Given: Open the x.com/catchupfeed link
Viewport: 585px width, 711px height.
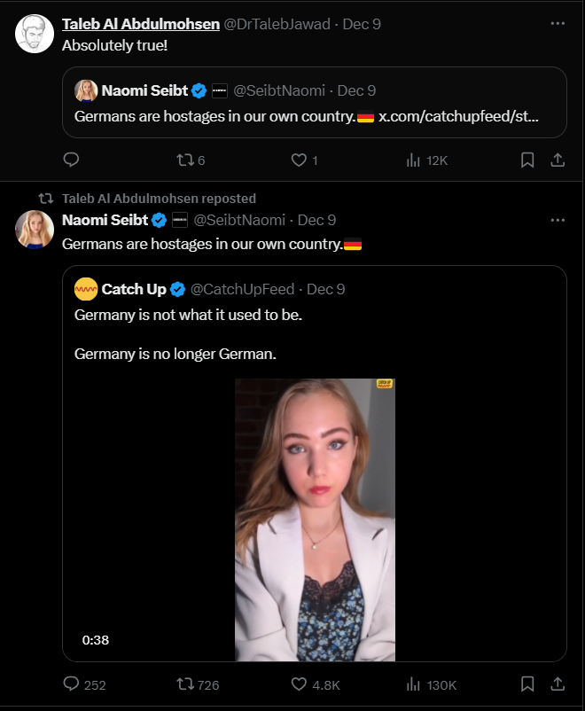Looking at the screenshot, I should point(458,116).
